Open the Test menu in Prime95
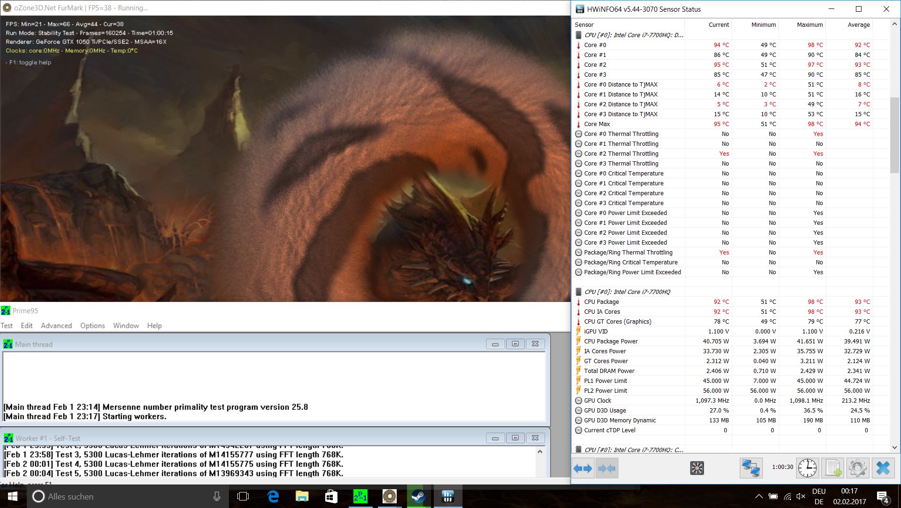Viewport: 901px width, 508px height. pos(7,325)
